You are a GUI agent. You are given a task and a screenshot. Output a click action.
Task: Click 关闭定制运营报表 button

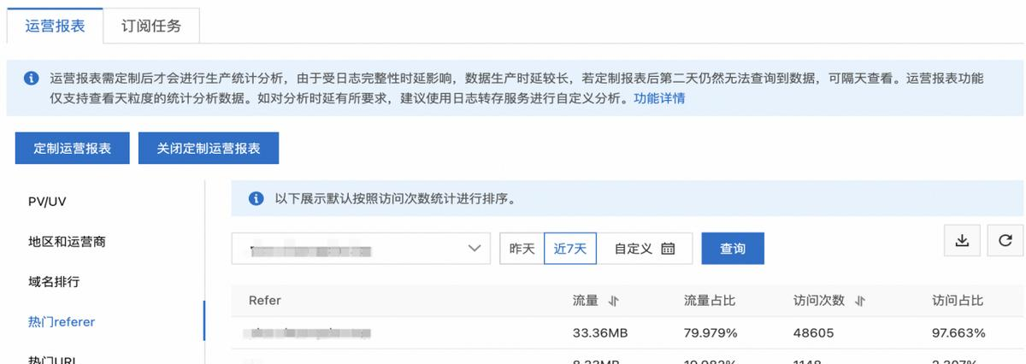point(209,148)
